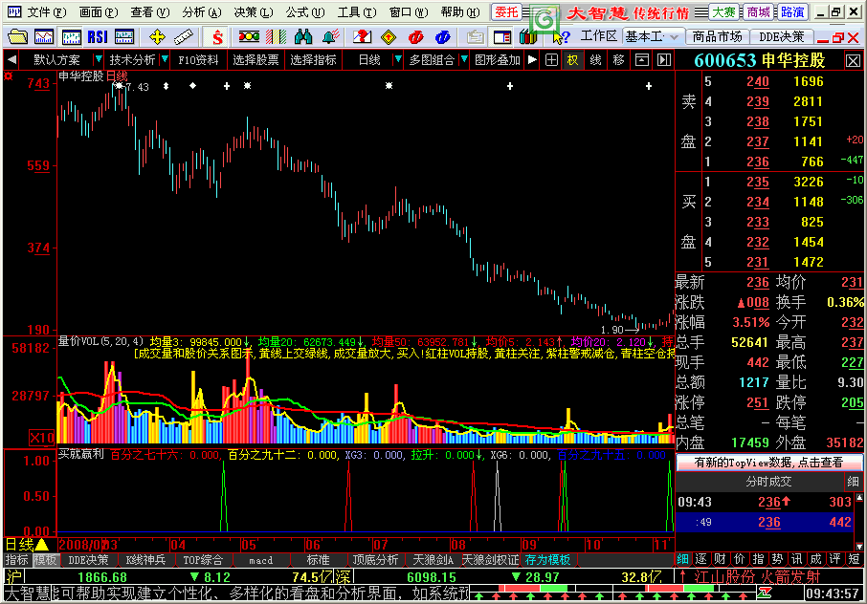The height and width of the screenshot is (604, 867).
Task: Open the 工具(T) menu
Action: (357, 12)
